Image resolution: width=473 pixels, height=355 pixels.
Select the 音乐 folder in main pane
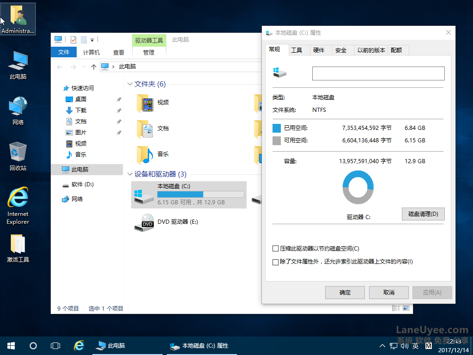[153, 154]
